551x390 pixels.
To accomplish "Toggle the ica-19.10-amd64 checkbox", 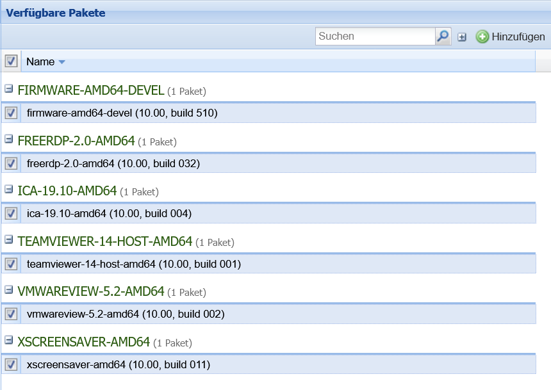I will [x=11, y=213].
